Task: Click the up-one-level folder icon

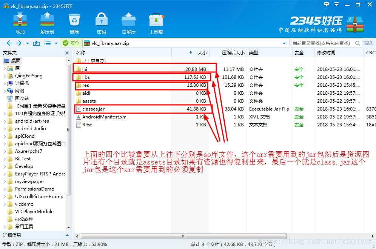Action: pyautogui.click(x=36, y=43)
